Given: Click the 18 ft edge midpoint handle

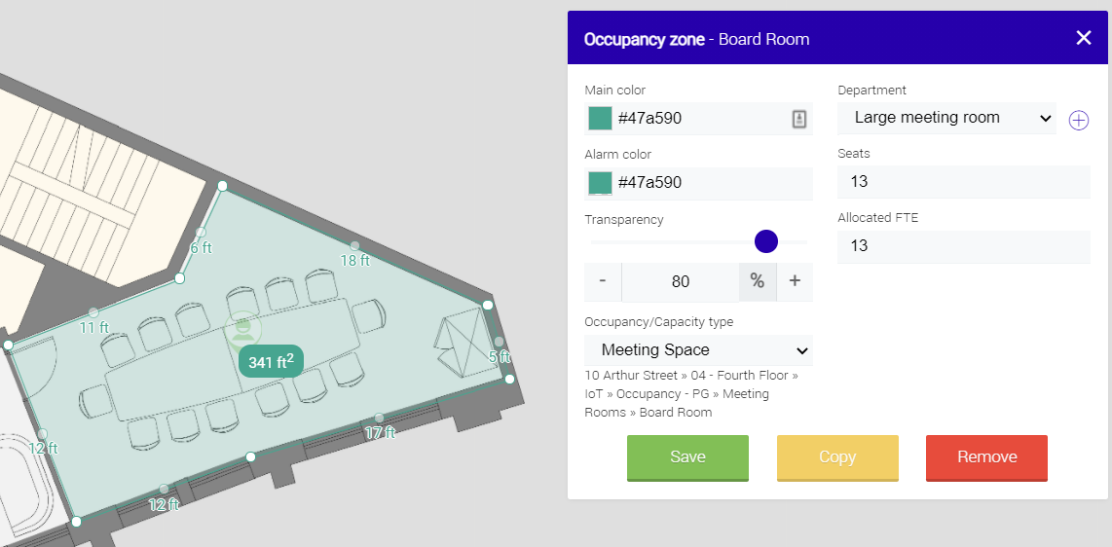Looking at the screenshot, I should pos(355,246).
